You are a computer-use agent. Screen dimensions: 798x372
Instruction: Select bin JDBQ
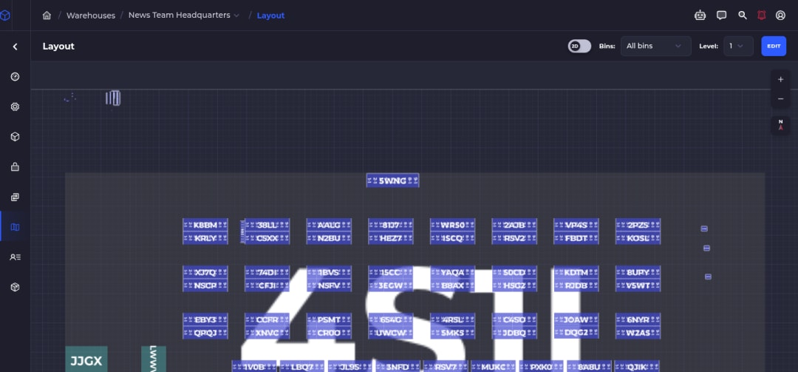tap(514, 333)
